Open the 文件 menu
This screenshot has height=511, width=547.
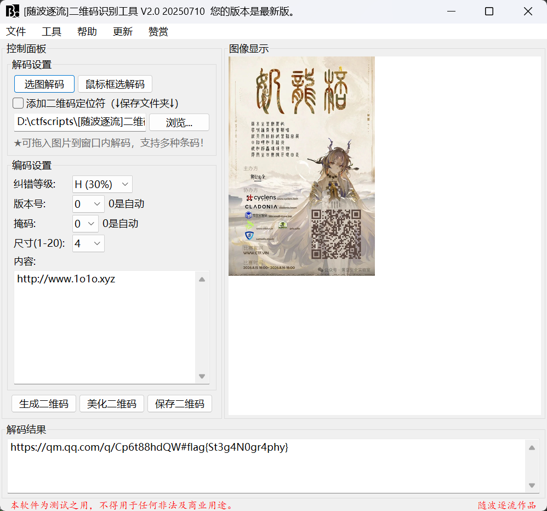[16, 32]
